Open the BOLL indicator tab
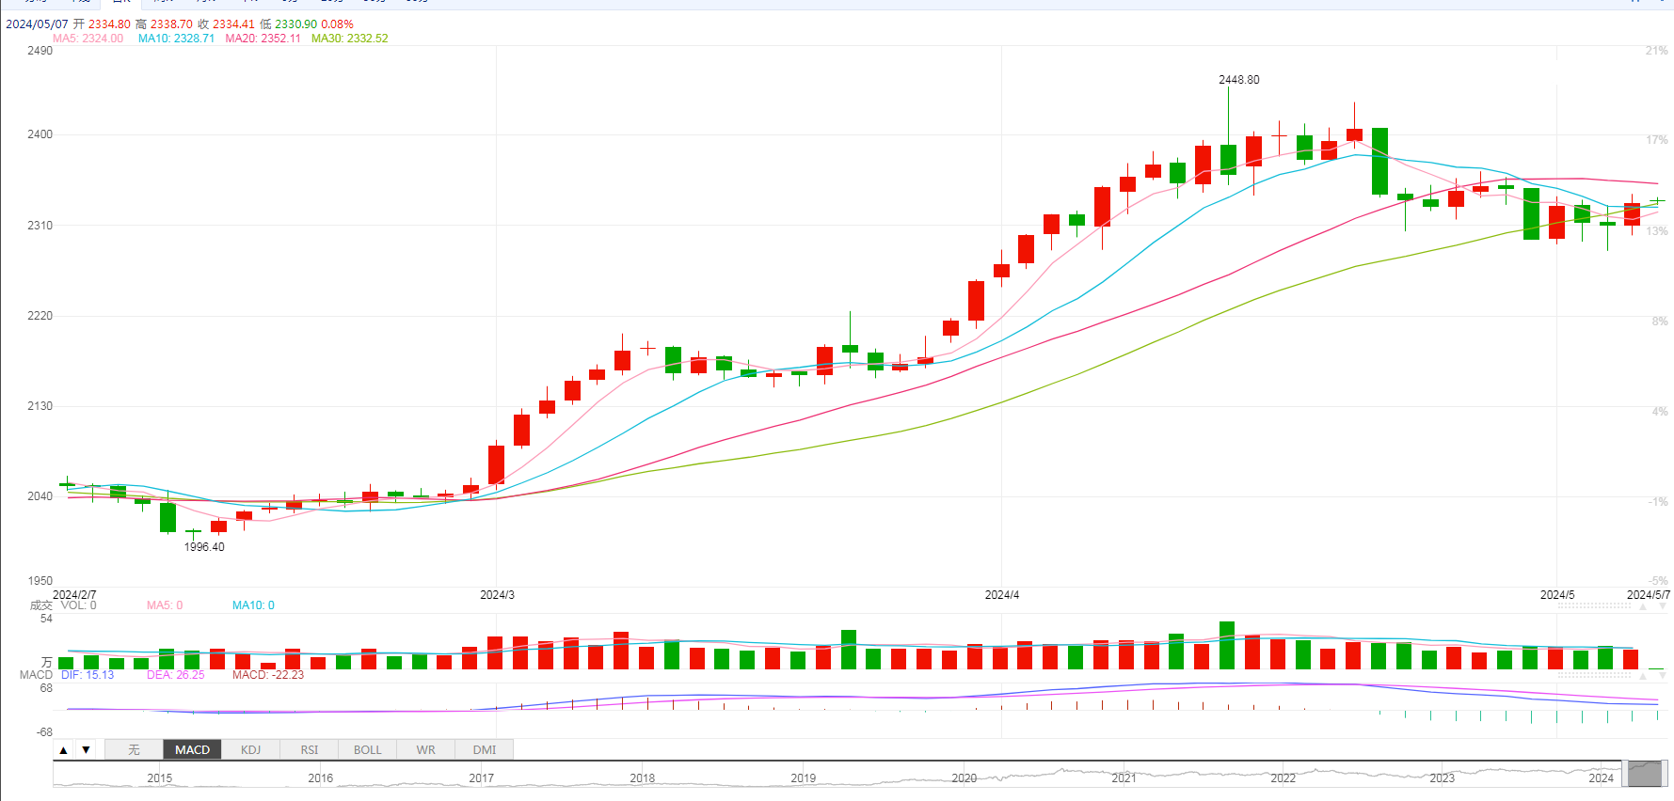The width and height of the screenshot is (1674, 801). click(x=368, y=750)
